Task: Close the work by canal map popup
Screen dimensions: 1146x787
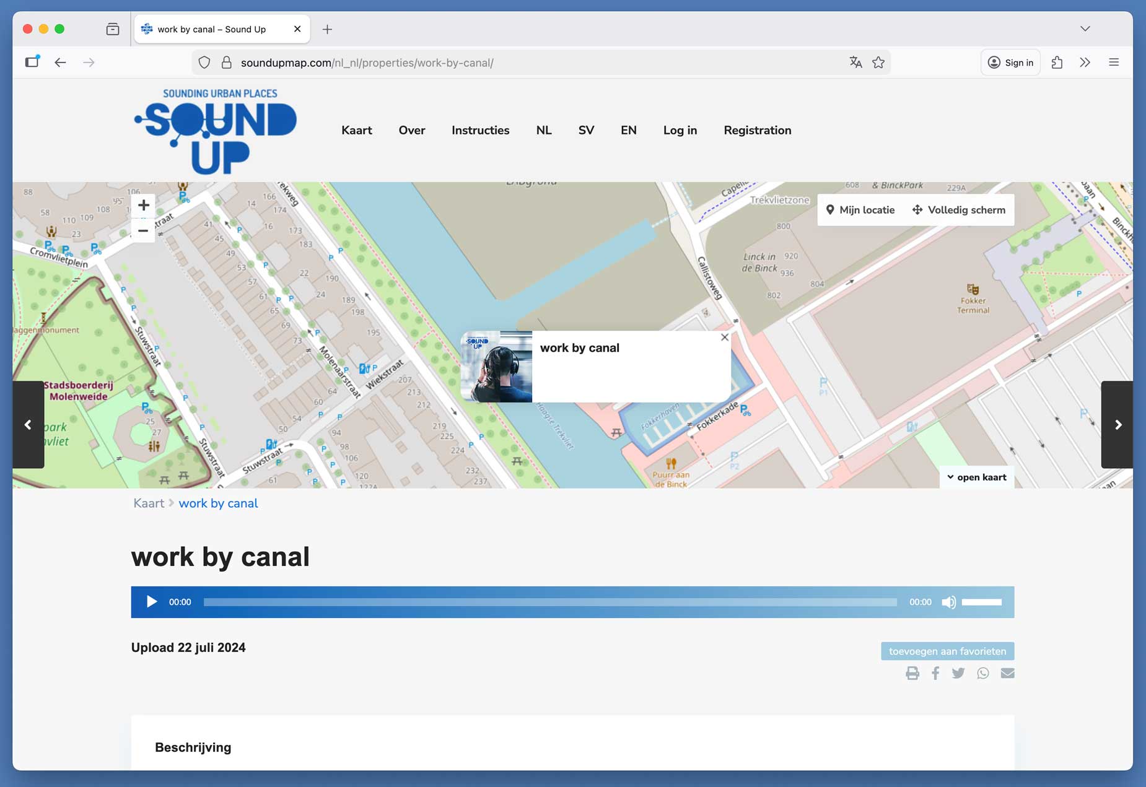Action: coord(724,337)
